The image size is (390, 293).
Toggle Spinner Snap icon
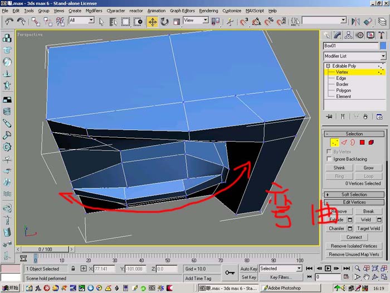(x=281, y=22)
